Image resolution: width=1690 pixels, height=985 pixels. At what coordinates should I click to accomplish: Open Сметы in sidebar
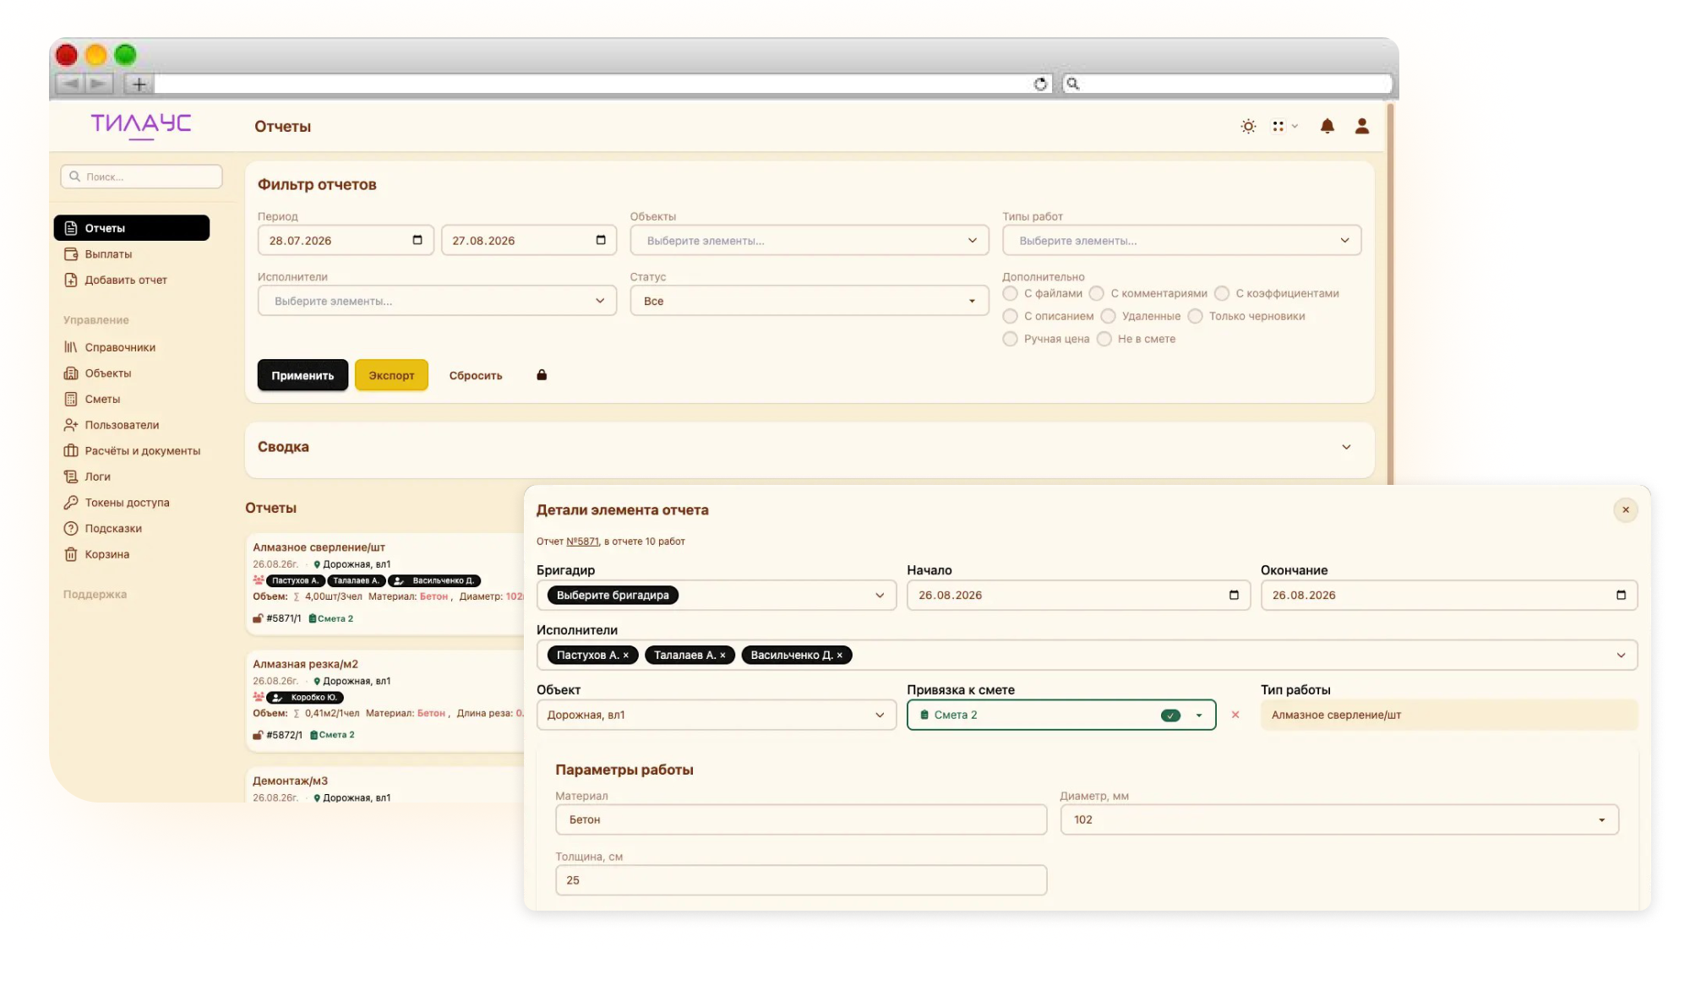tap(102, 399)
